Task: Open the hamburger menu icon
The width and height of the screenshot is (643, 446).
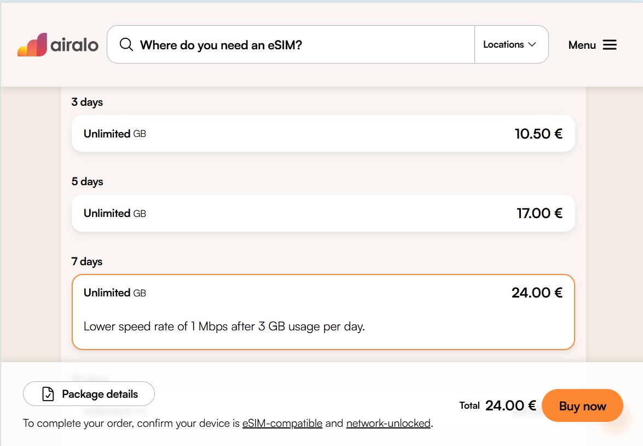Action: pos(610,45)
